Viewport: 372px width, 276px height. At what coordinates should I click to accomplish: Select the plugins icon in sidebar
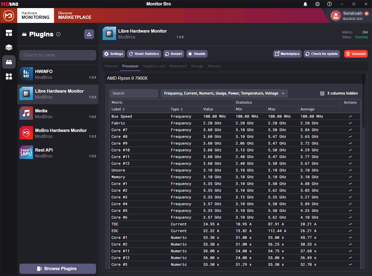pyautogui.click(x=9, y=62)
